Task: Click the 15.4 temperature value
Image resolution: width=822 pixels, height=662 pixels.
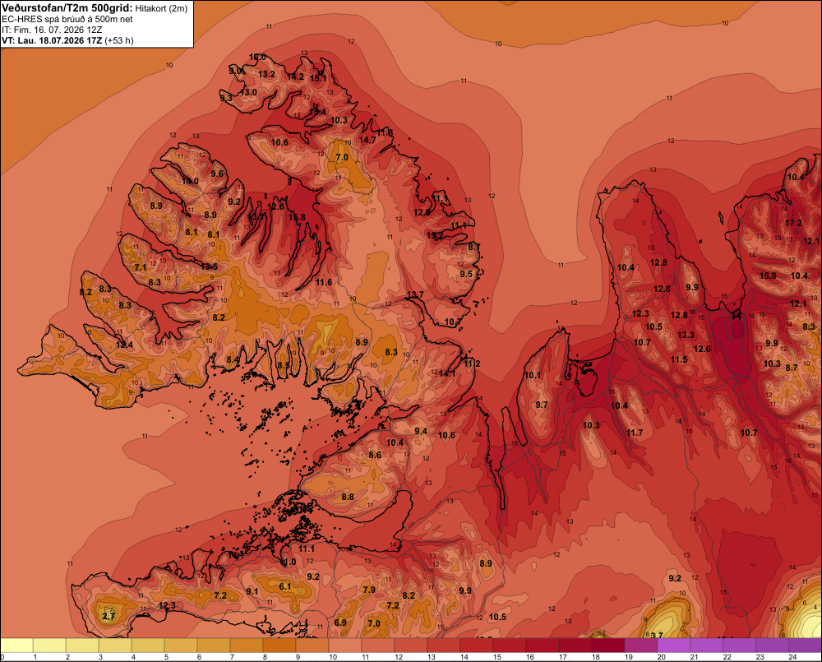Action: pos(317,112)
